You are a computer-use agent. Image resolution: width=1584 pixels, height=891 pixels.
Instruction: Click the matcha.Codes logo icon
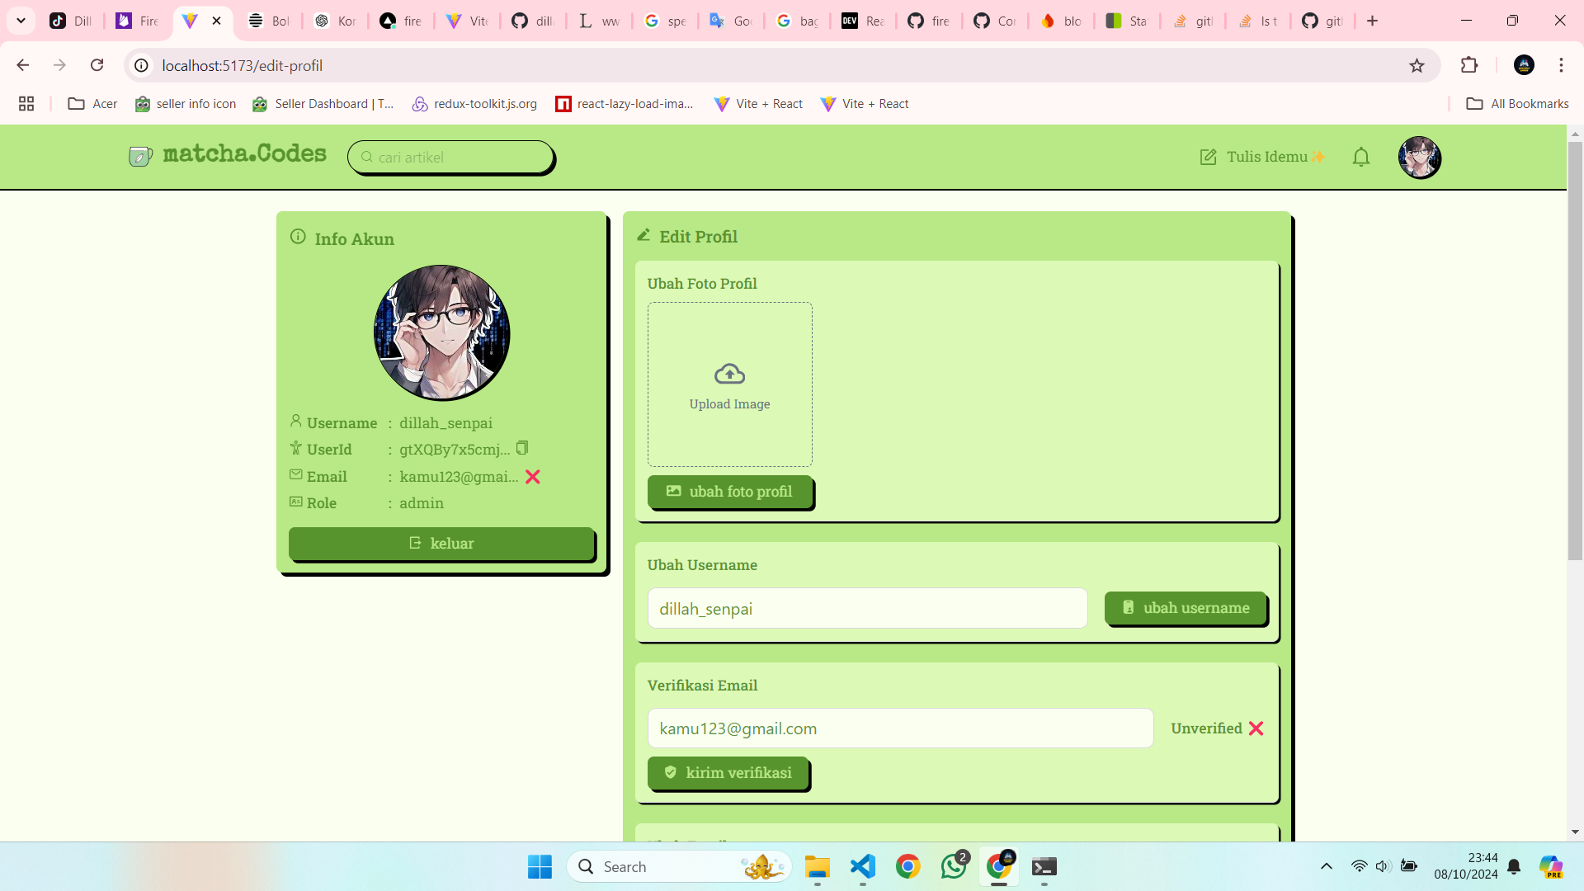[139, 158]
